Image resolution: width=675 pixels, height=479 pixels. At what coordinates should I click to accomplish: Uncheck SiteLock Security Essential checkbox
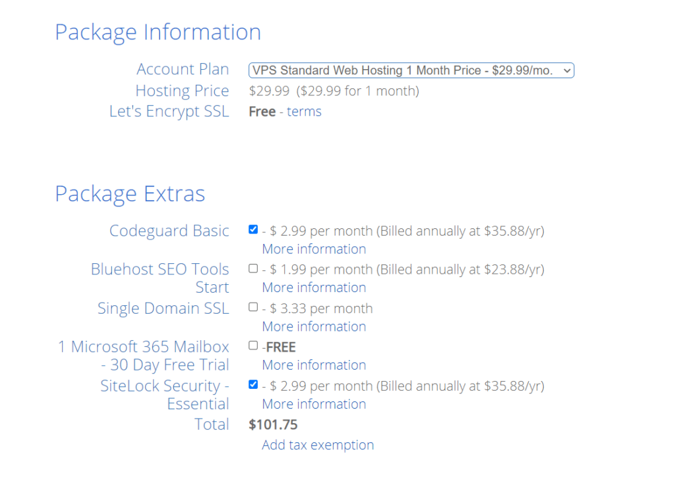tap(253, 385)
